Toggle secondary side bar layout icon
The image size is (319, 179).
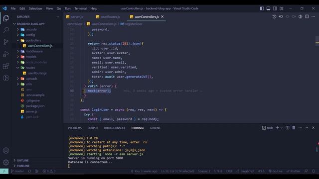tap(275, 8)
